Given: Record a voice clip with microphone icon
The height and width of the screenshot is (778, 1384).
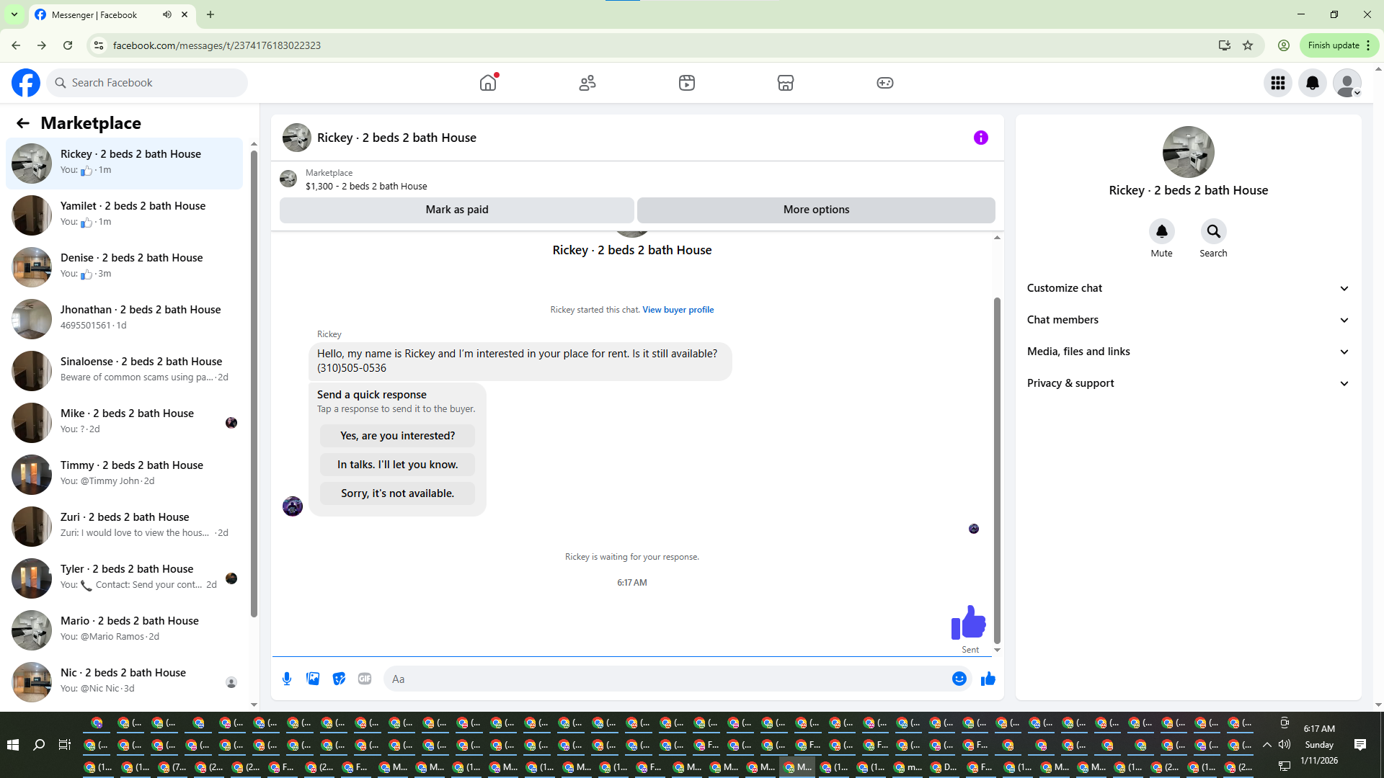Looking at the screenshot, I should point(287,679).
